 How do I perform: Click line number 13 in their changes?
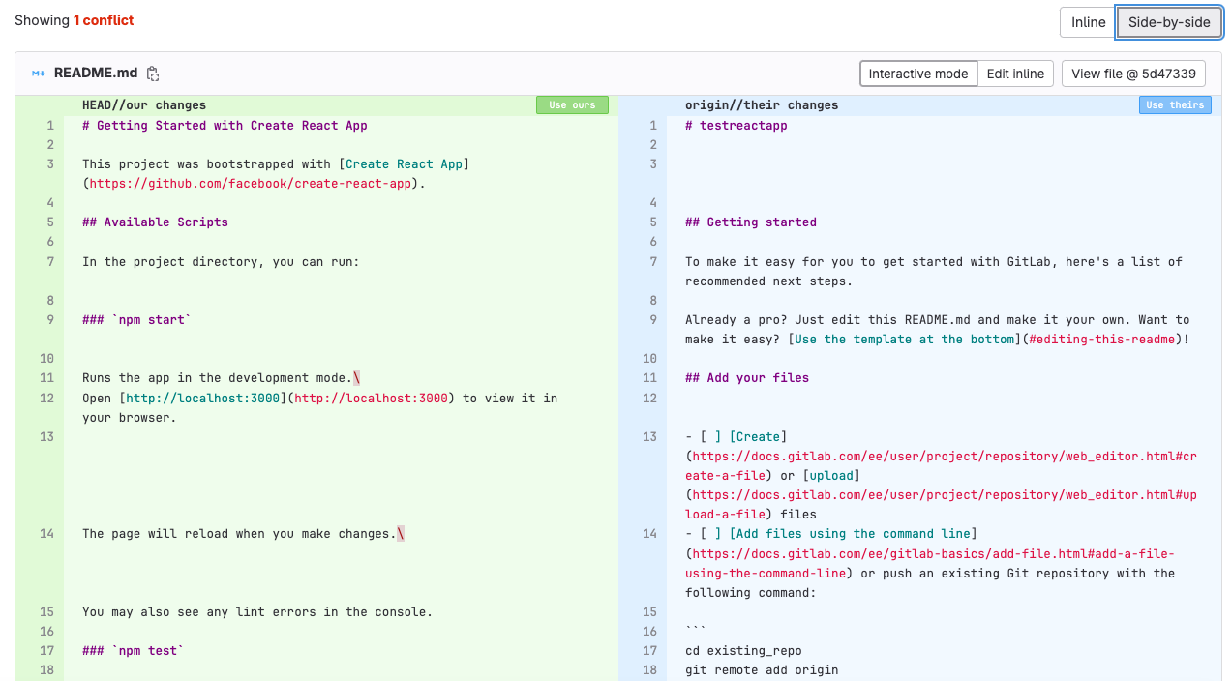(x=649, y=436)
